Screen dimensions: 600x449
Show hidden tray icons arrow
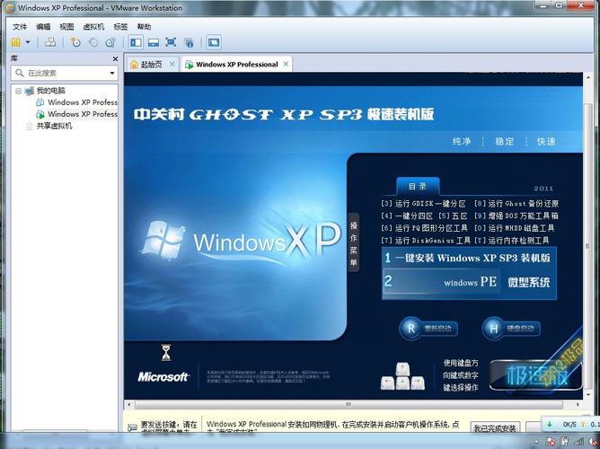(x=537, y=441)
